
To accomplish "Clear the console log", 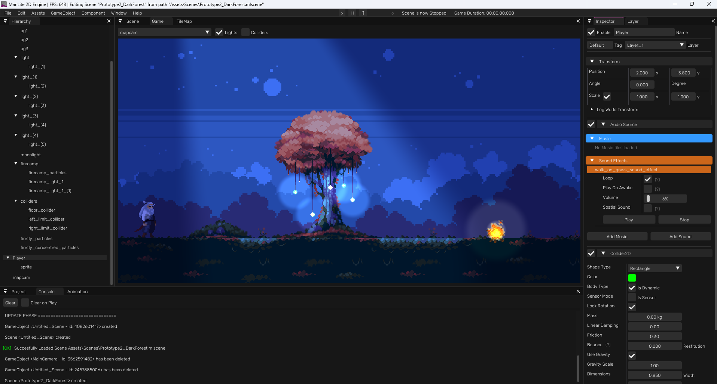I will (10, 303).
